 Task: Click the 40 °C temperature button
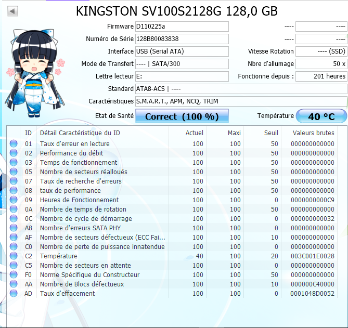click(x=321, y=116)
